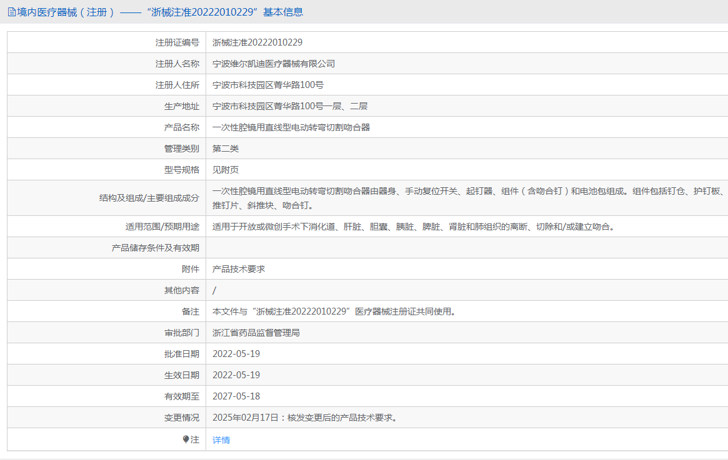Image resolution: width=728 pixels, height=460 pixels.
Task: Click the 生产地址 value ending in 一层、二层
Action: click(x=290, y=106)
